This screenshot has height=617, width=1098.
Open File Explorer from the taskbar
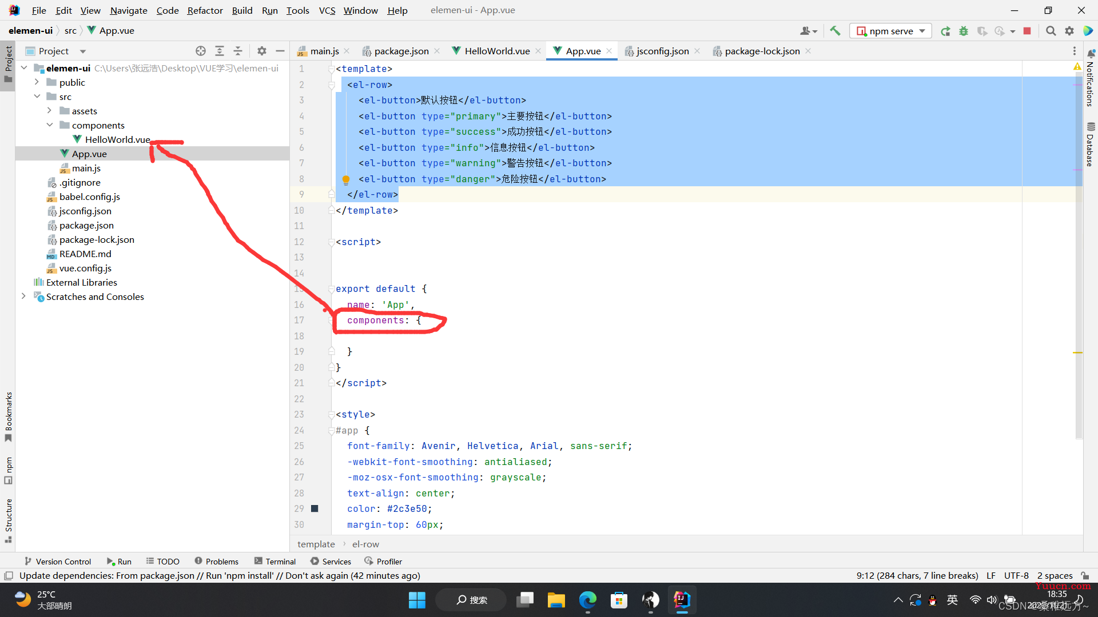point(556,600)
